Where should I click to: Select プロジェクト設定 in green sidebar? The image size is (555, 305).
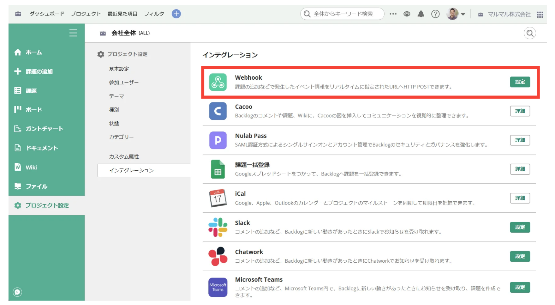pos(46,205)
